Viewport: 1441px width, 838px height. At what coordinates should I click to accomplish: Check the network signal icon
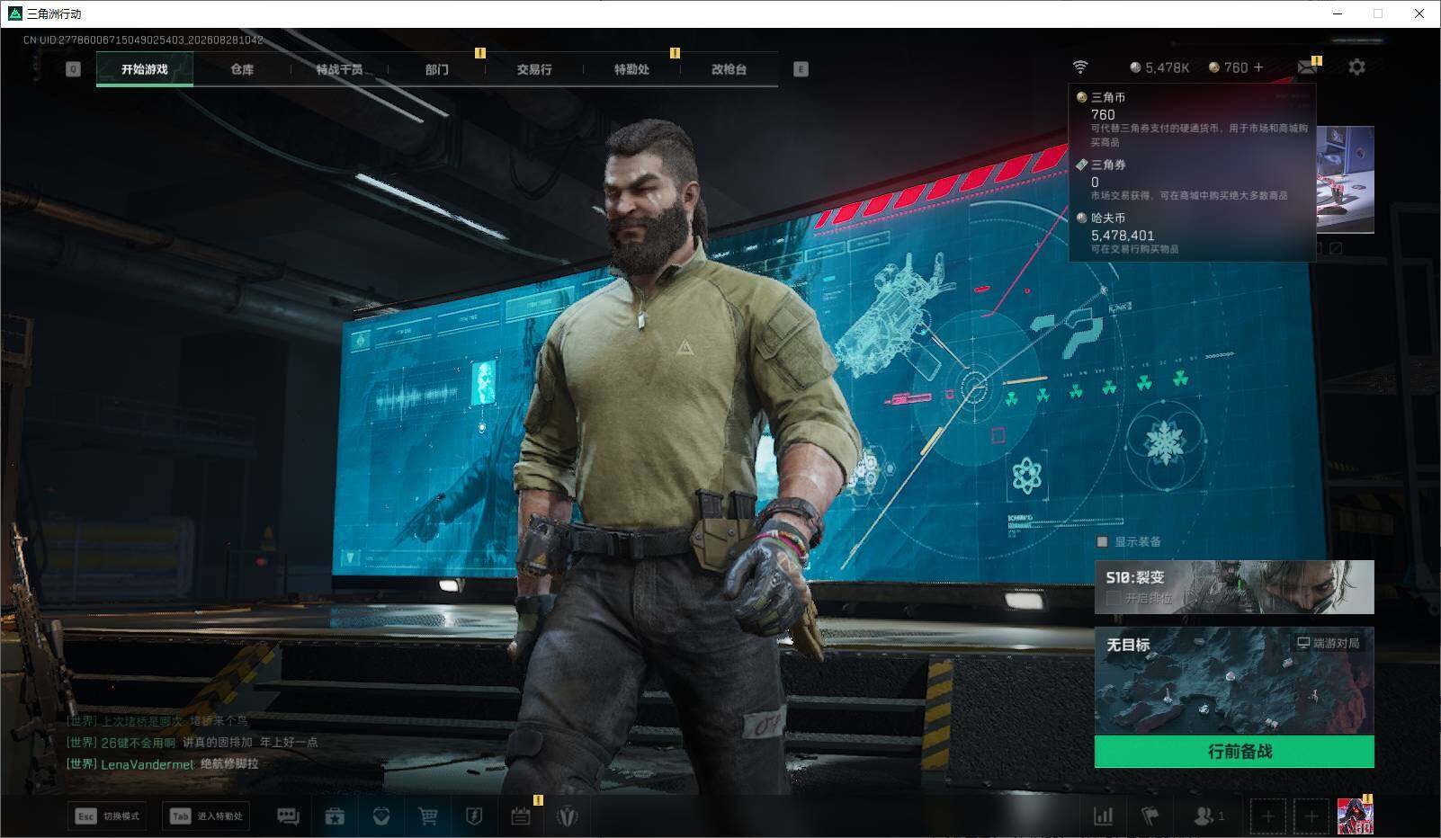tap(1080, 67)
